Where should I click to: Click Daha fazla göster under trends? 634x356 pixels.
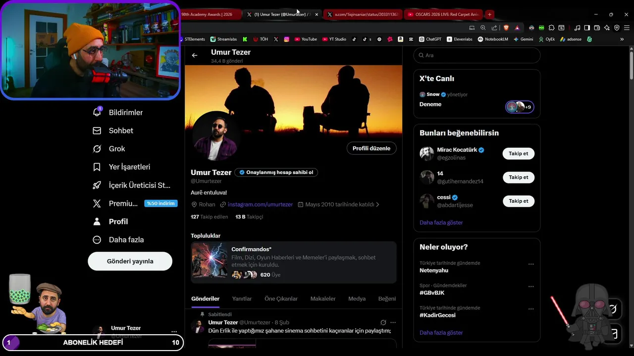tap(441, 333)
